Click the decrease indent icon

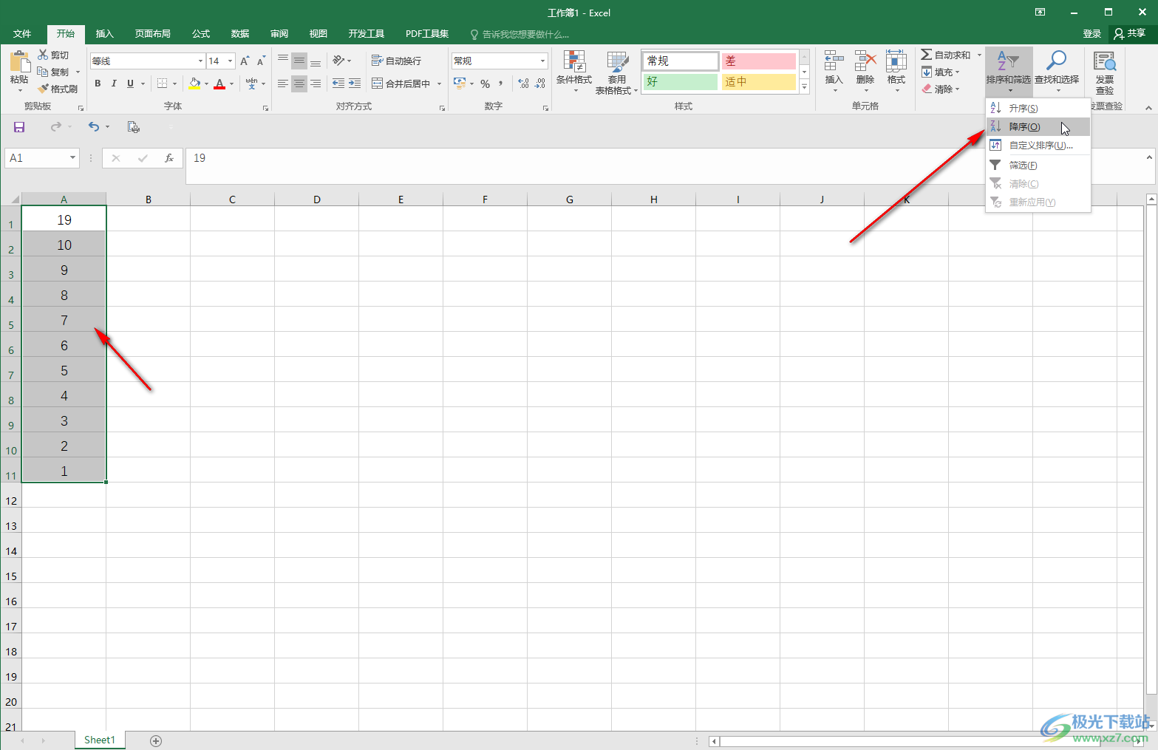(338, 83)
